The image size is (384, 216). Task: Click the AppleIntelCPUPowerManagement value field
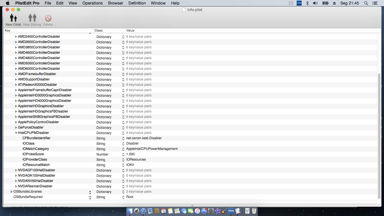tap(152, 149)
